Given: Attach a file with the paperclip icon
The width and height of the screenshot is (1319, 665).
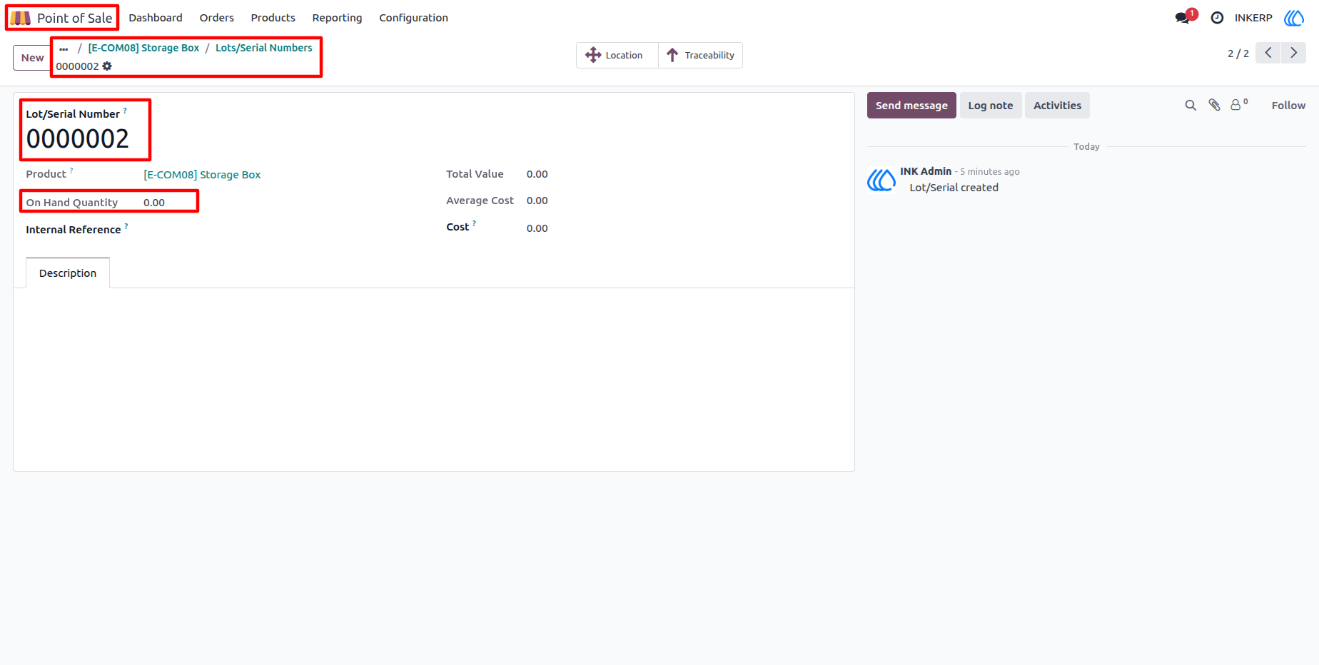Looking at the screenshot, I should [1214, 106].
